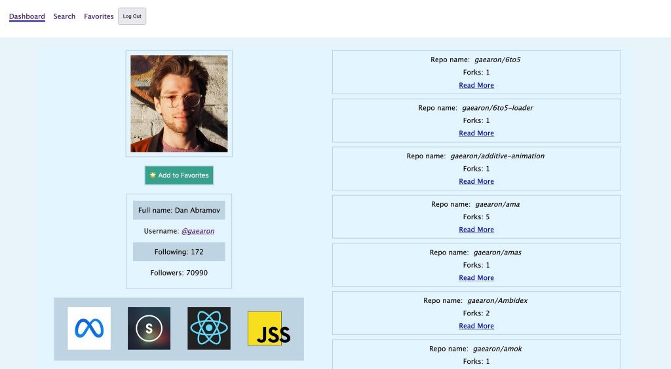Click repo name text gaearon/amok
Viewport: 671px width, 369px height.
point(497,349)
